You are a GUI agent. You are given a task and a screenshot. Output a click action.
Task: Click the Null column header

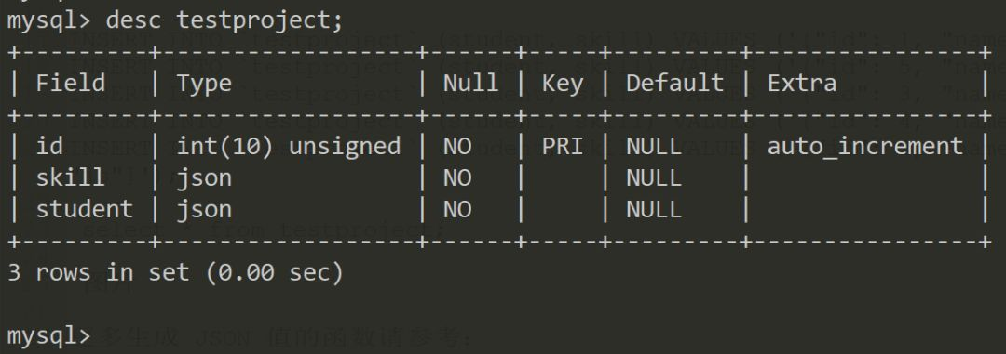tap(470, 84)
